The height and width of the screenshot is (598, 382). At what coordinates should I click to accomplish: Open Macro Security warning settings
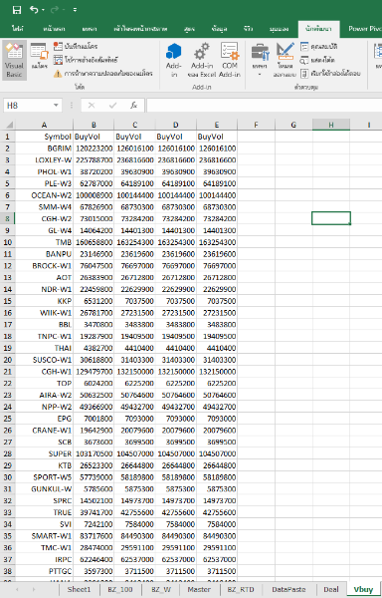pos(103,73)
